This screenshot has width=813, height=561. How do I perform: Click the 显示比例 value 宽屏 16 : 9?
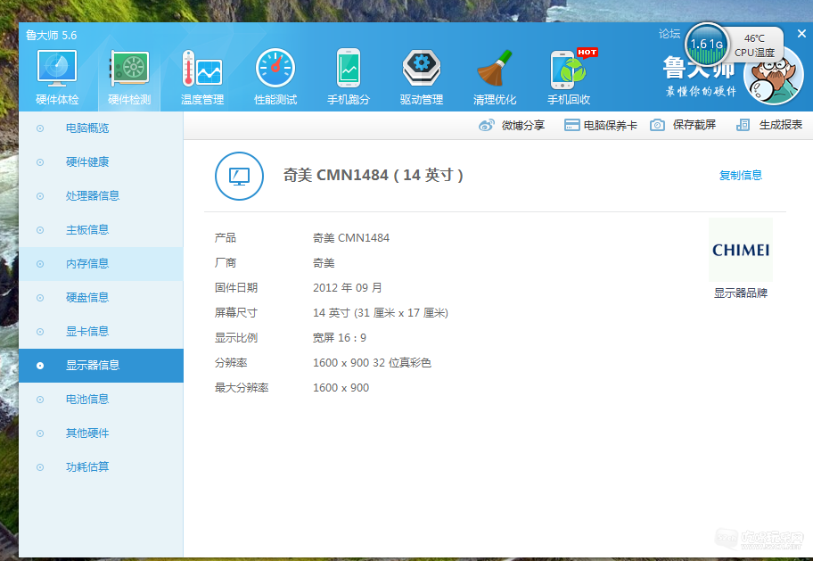[340, 338]
